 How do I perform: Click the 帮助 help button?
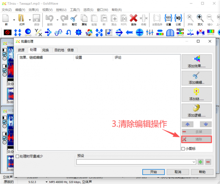pos(202,172)
